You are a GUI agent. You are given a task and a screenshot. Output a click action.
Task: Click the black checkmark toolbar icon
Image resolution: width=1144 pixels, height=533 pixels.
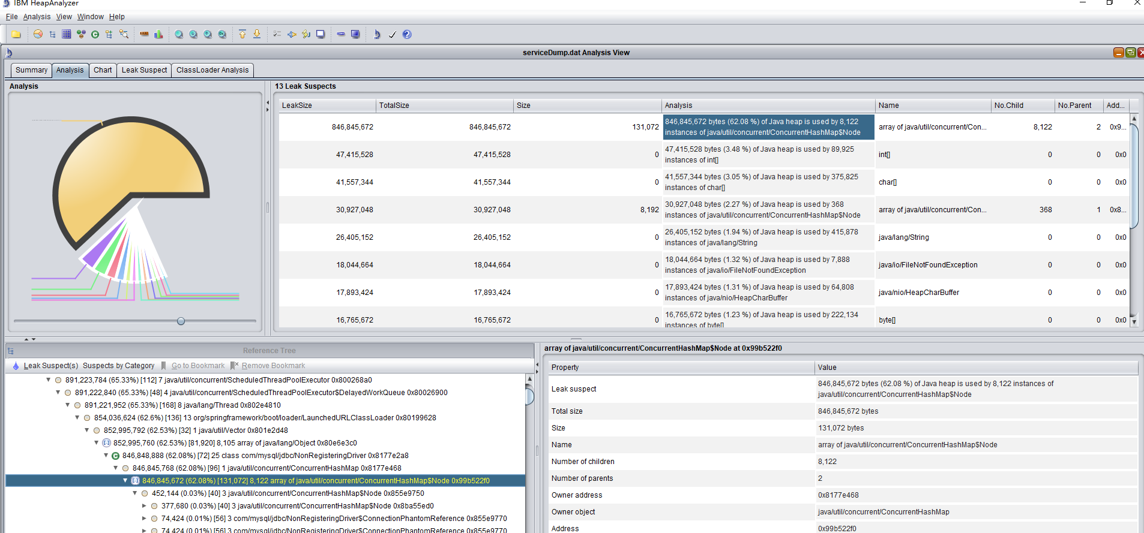point(393,34)
